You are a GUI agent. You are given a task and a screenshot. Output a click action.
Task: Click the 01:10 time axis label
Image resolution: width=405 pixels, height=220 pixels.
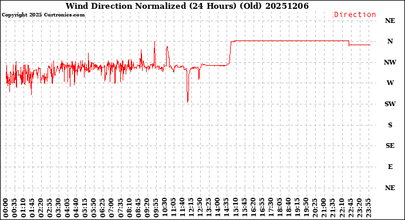(23, 208)
